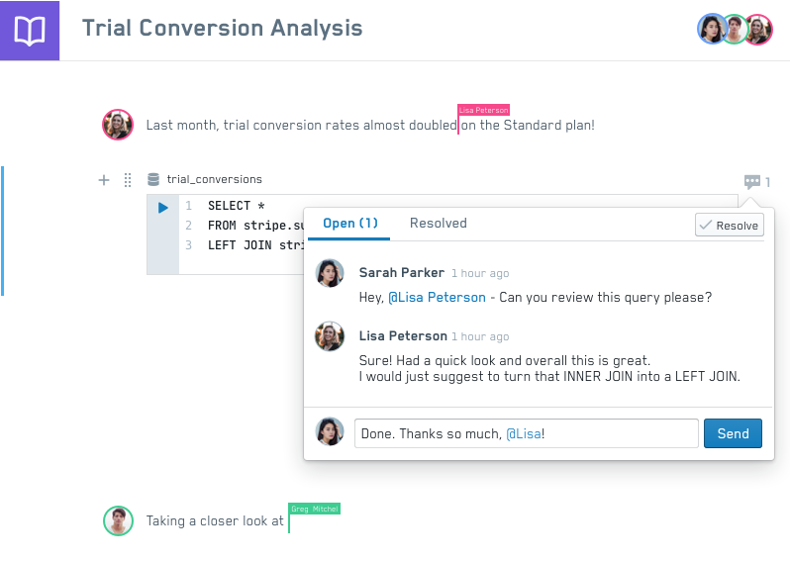
Task: Click into the comment reply input field
Action: coord(526,433)
